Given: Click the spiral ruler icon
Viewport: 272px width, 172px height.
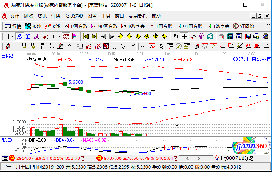Looking at the screenshot, I should [51, 46].
